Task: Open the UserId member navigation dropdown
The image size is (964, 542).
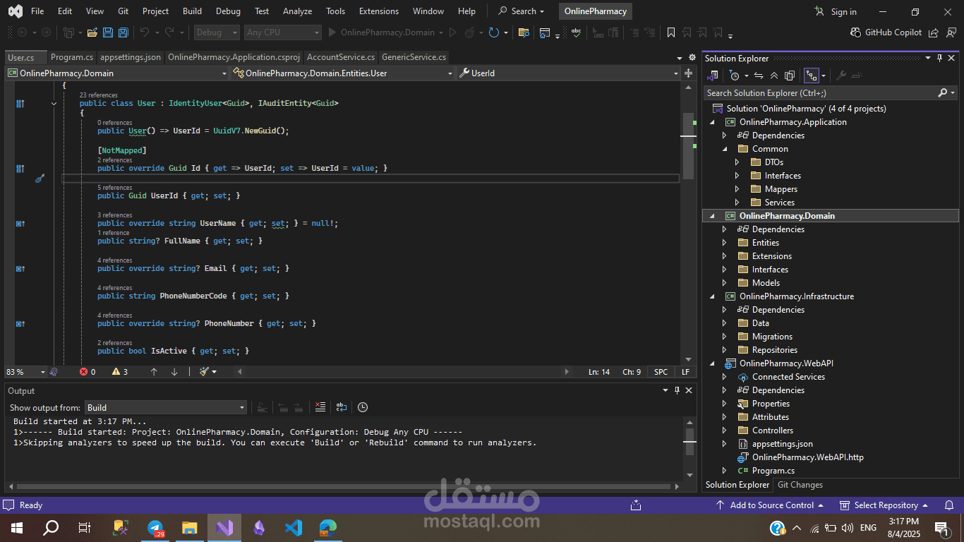Action: coord(569,73)
